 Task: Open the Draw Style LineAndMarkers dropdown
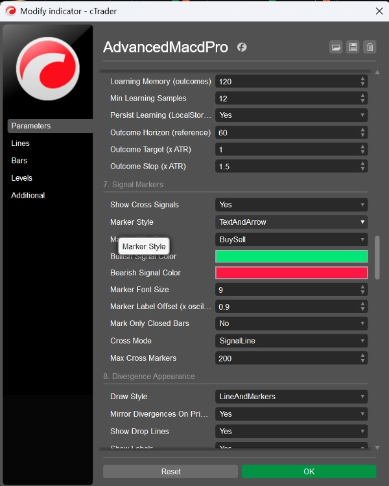click(291, 397)
